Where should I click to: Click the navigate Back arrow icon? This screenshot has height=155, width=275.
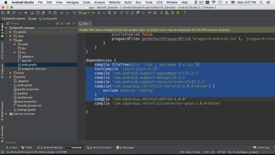point(62,13)
